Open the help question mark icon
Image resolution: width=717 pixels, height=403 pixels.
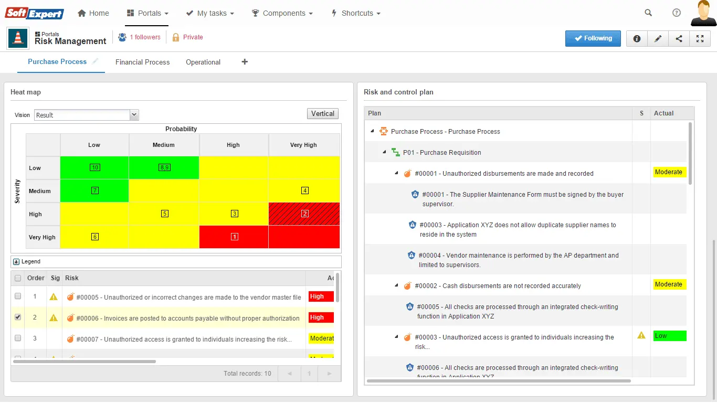point(677,13)
